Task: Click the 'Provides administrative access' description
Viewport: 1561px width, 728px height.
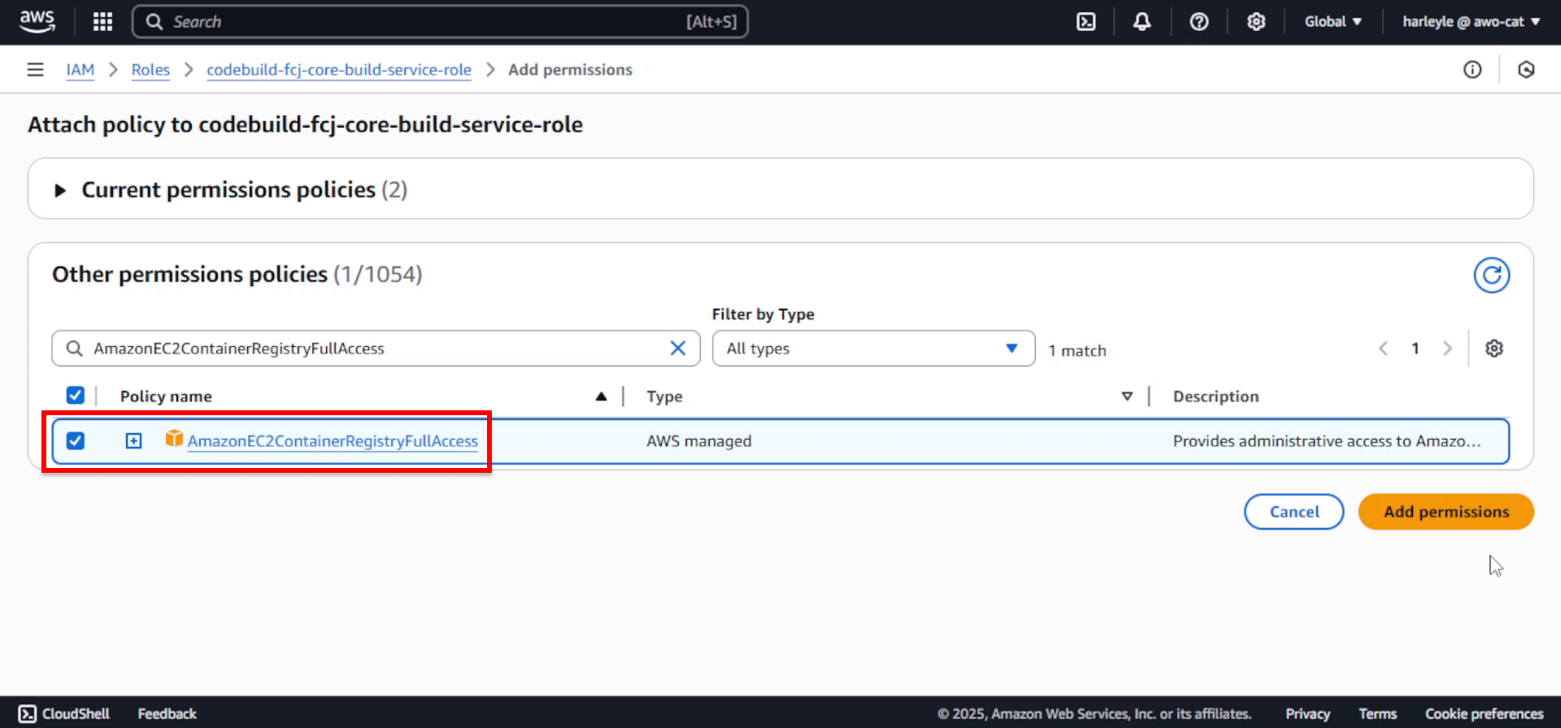Action: [1327, 441]
